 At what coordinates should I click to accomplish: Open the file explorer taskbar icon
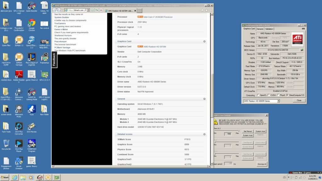pyautogui.click(x=23, y=177)
